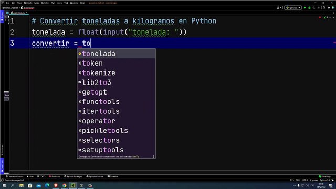Open Run tool window at bottom
The image size is (336, 189).
tap(30, 176)
